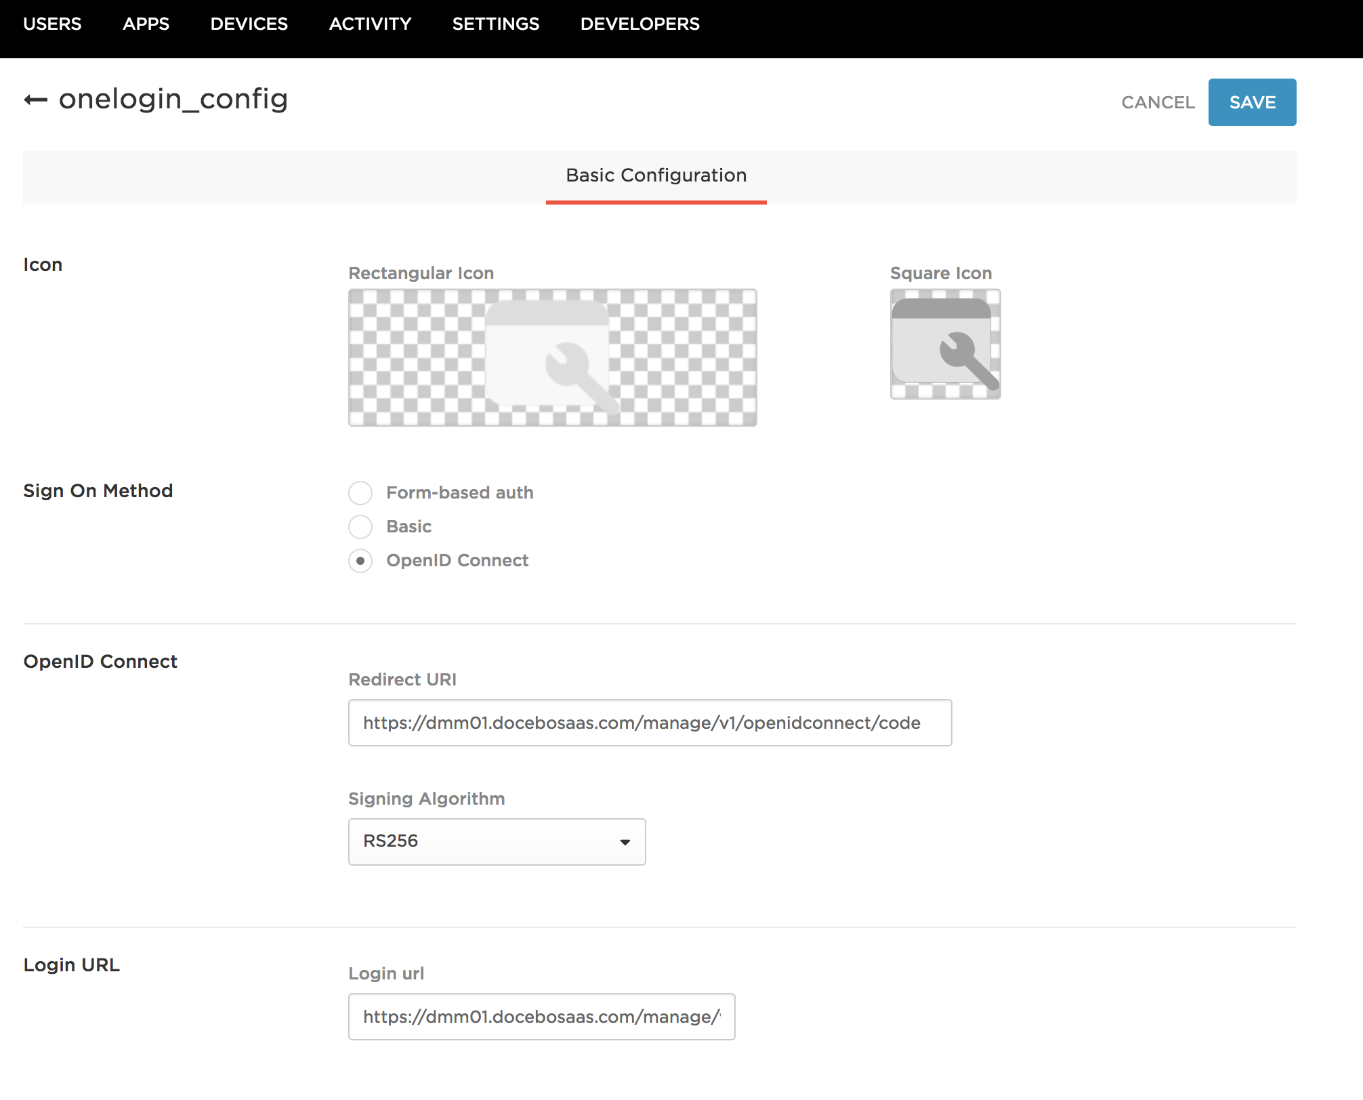Open the SETTINGS menu
1363x1100 pixels.
tap(495, 24)
